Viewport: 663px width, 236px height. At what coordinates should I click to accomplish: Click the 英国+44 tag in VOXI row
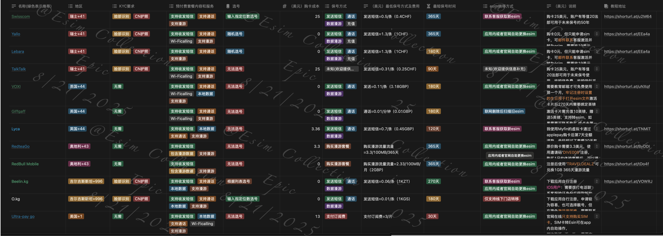tap(77, 86)
